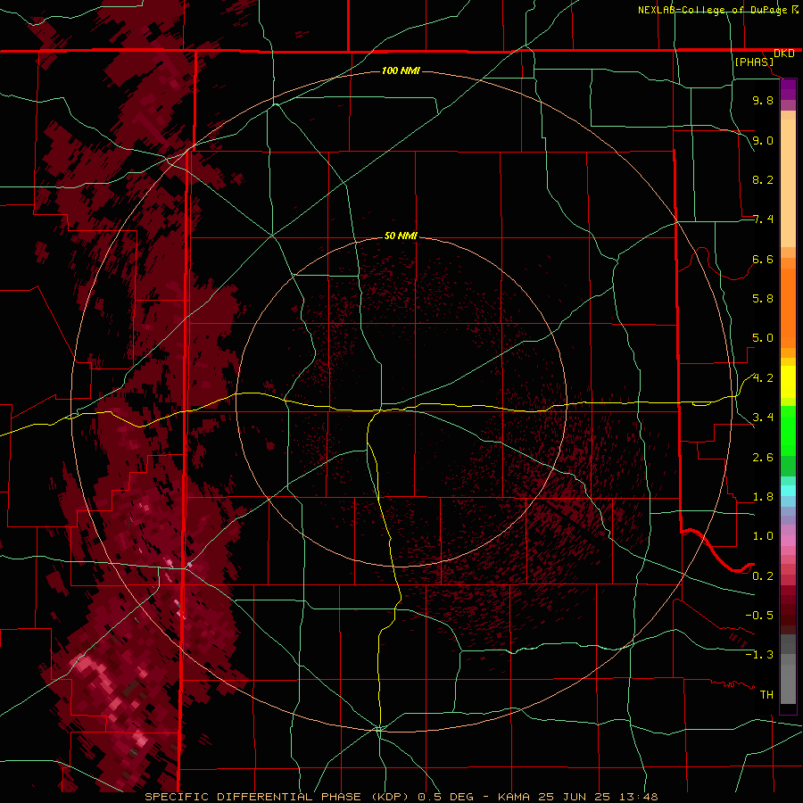Click the 3.4 value on the scale

tap(763, 418)
